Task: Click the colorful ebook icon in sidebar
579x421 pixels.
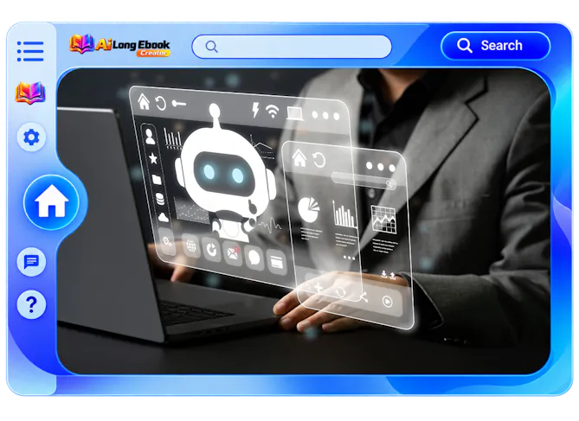Action: point(30,93)
